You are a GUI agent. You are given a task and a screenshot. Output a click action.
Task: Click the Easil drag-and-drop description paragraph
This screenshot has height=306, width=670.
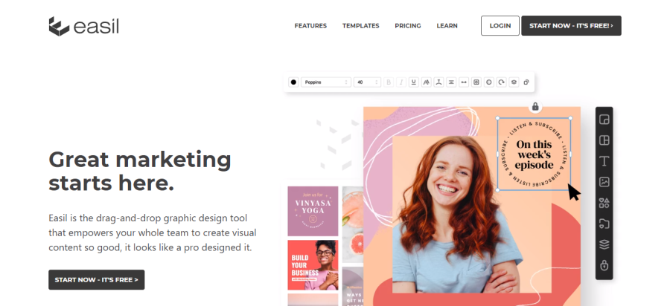click(x=153, y=232)
